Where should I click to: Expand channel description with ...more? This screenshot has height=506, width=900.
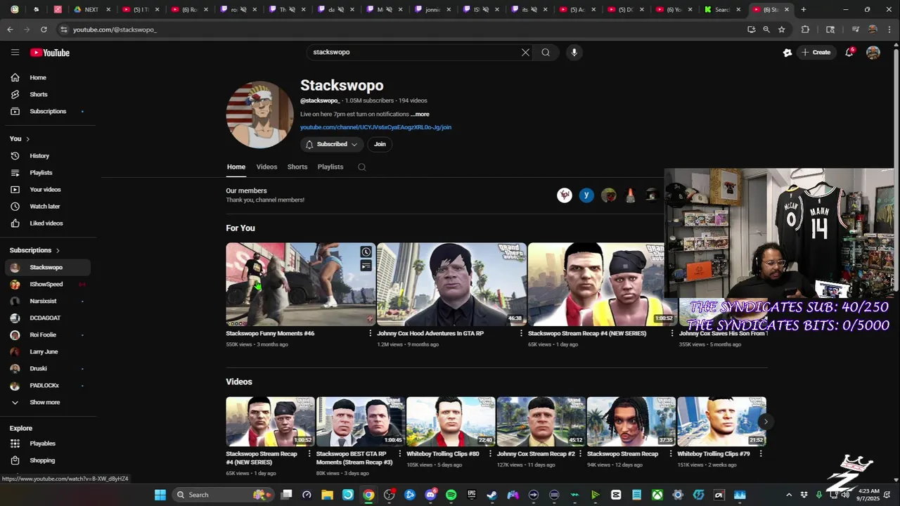click(420, 114)
